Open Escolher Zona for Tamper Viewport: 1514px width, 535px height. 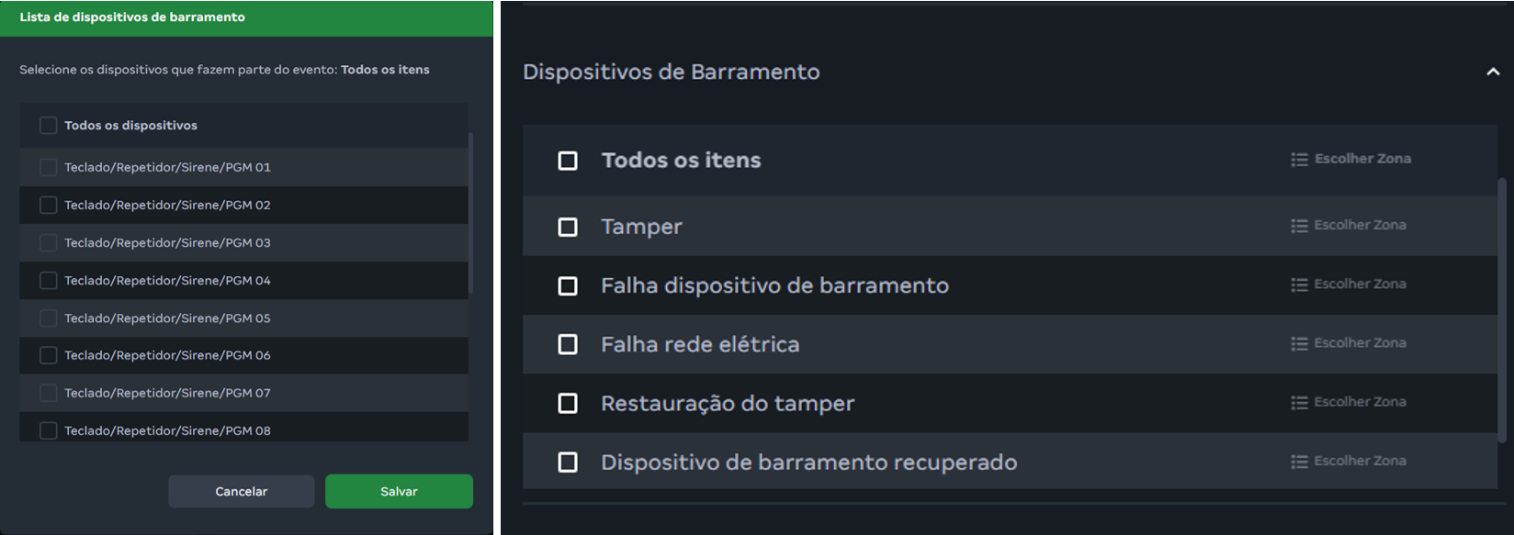pyautogui.click(x=1360, y=225)
